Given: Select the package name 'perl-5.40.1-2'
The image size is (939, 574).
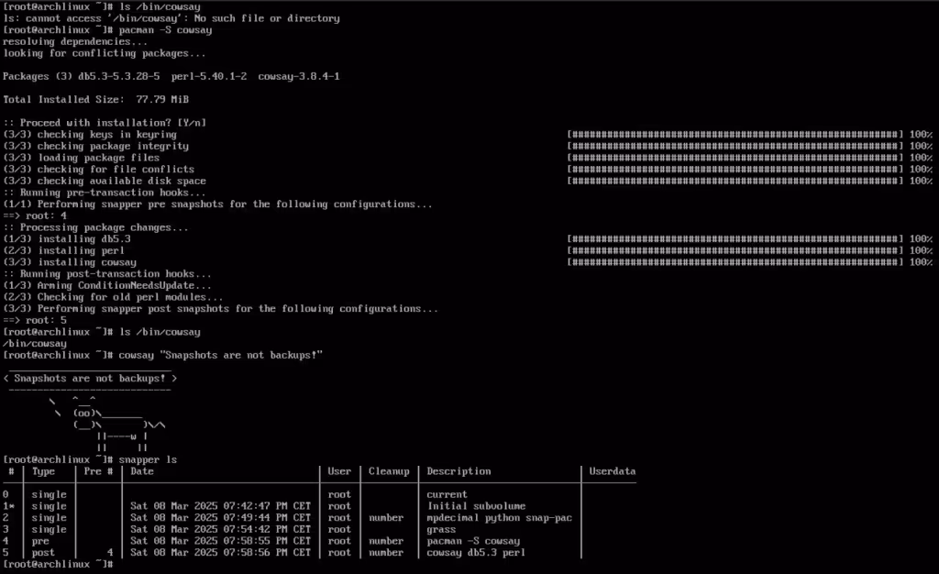Looking at the screenshot, I should [209, 76].
